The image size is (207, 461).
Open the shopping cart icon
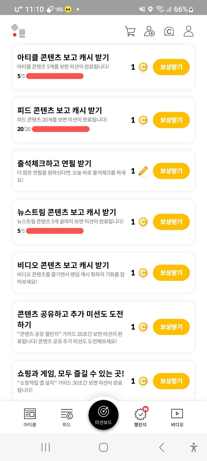(130, 31)
